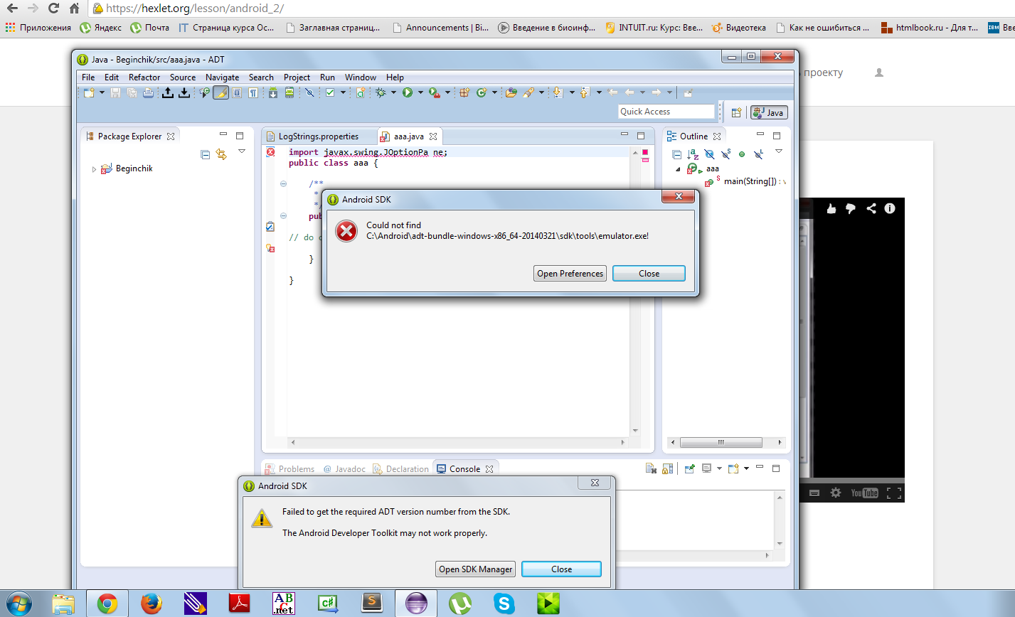
Task: Click the Open Type toolbar icon
Action: [511, 92]
